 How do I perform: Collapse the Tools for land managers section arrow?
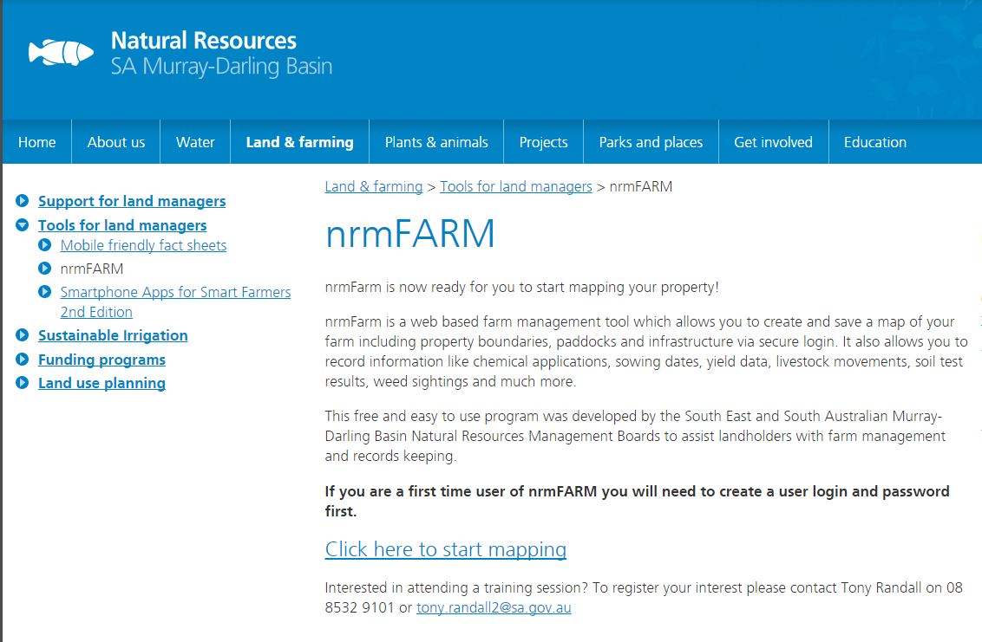pos(22,225)
